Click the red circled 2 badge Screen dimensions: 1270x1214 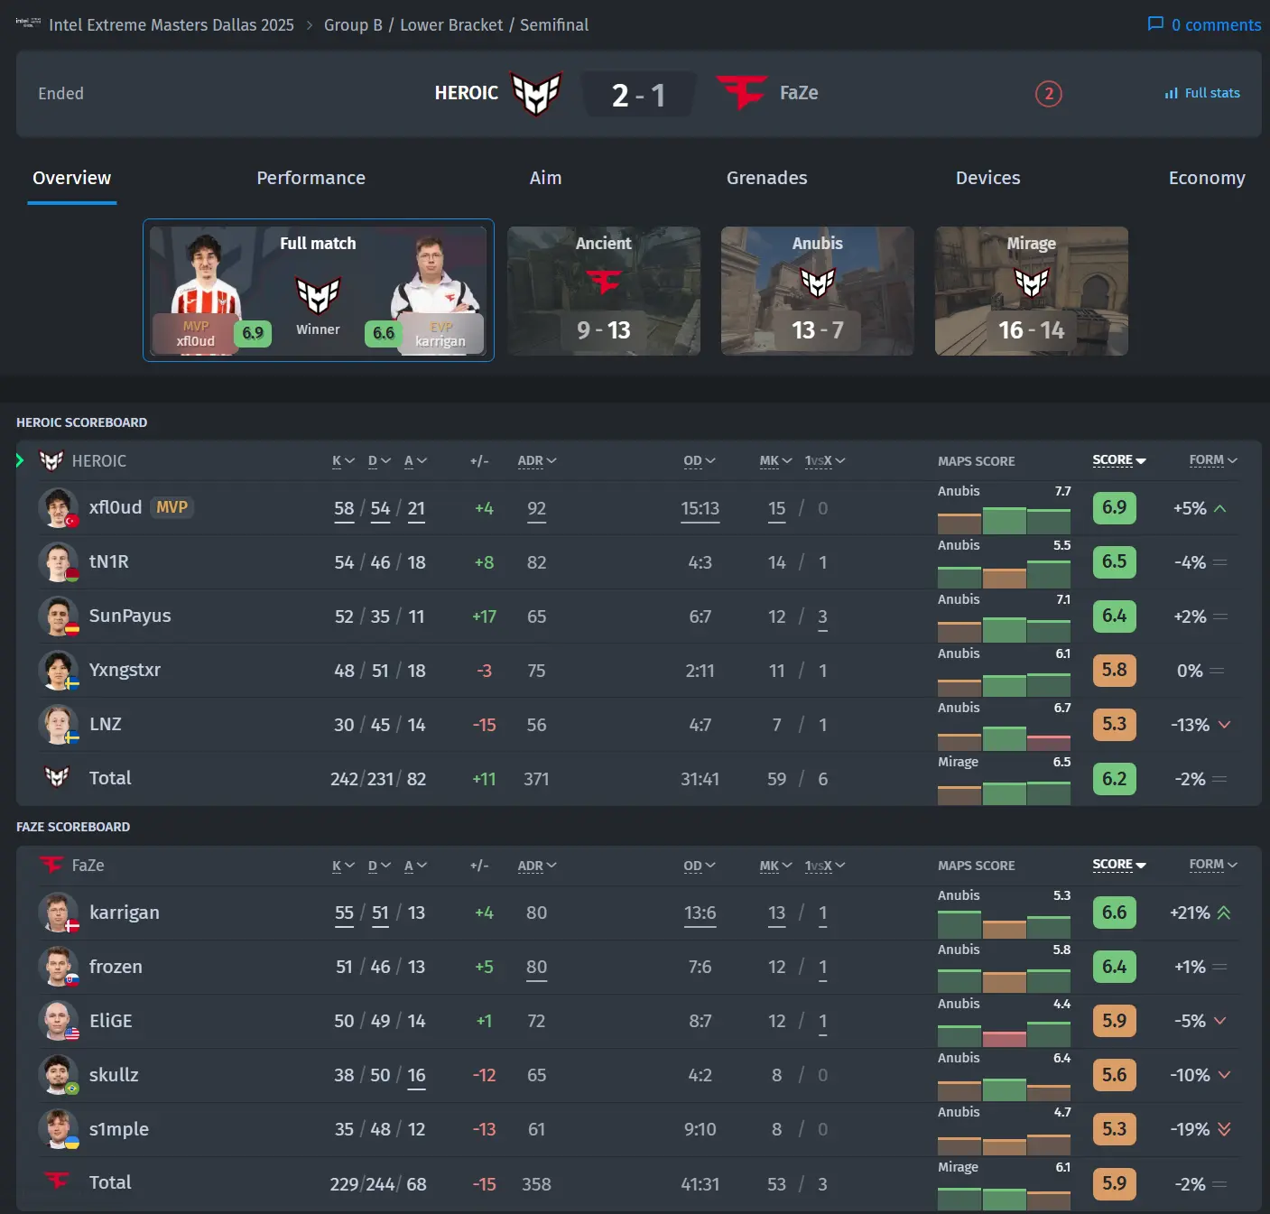click(x=1048, y=93)
